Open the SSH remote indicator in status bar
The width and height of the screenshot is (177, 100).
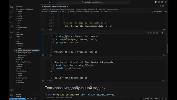[17, 99]
